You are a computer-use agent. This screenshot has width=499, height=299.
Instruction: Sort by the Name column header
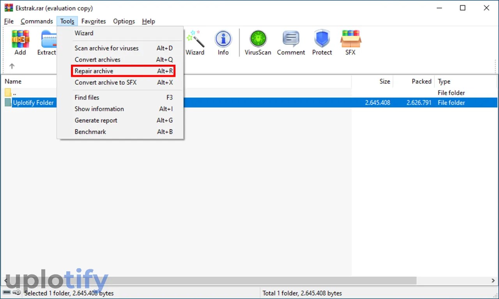[x=13, y=81]
